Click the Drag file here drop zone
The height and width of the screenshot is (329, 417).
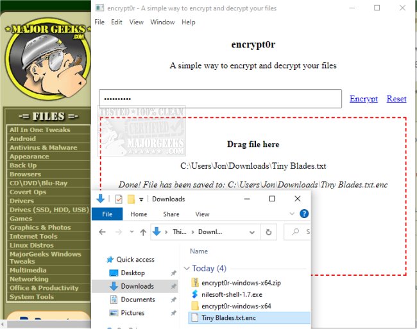[253, 196]
